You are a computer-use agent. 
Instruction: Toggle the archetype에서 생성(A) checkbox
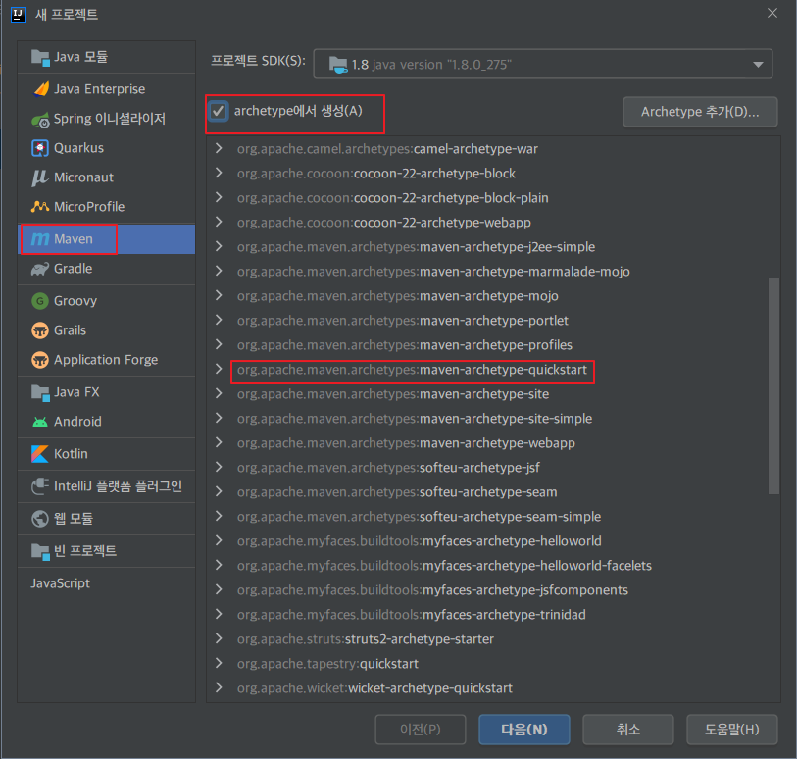[x=219, y=111]
